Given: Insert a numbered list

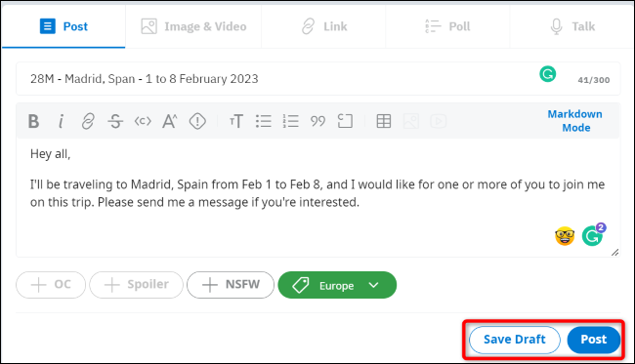Looking at the screenshot, I should pos(291,121).
